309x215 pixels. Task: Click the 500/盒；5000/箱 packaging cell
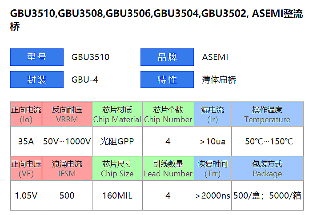point(267,195)
